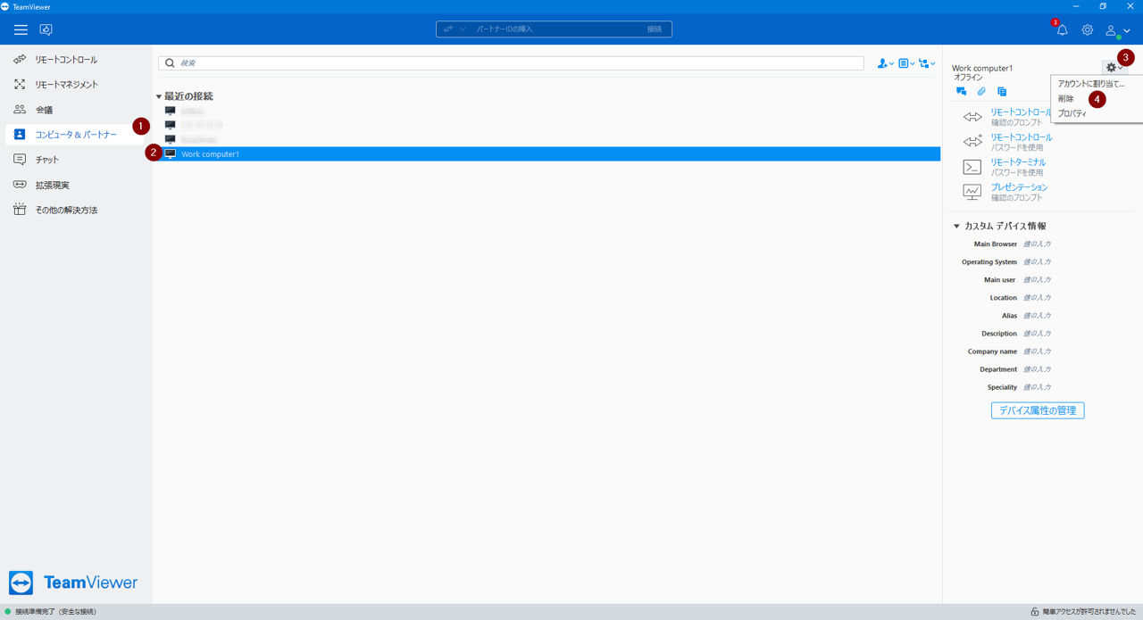Click the feedback speech-bubble icon in the header
The width and height of the screenshot is (1143, 620).
tap(46, 29)
